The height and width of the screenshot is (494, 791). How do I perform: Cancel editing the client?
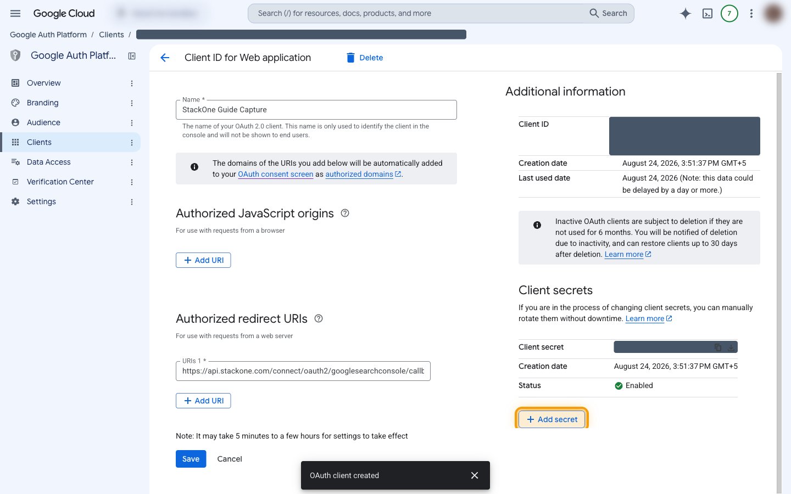(230, 459)
